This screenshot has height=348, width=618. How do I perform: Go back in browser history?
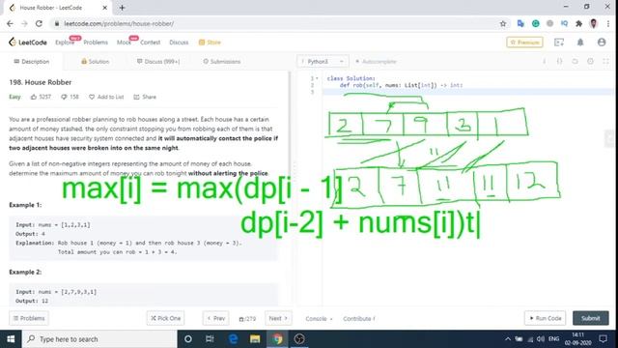pyautogui.click(x=10, y=23)
